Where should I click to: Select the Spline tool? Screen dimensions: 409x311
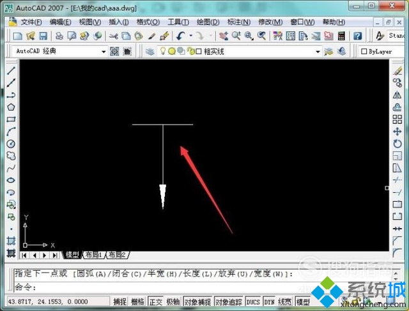pyautogui.click(x=11, y=168)
